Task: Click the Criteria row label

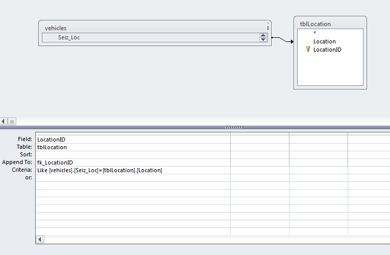Action: pos(22,170)
